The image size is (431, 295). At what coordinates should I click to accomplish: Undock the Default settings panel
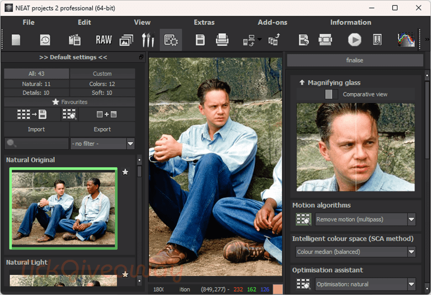[x=141, y=57]
